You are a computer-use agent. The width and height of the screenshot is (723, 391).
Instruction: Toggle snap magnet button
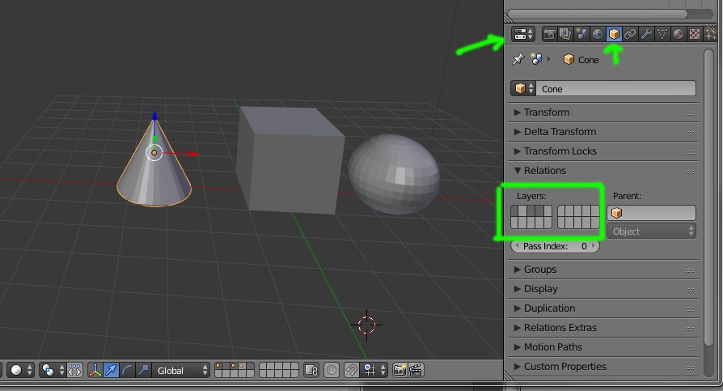[351, 370]
